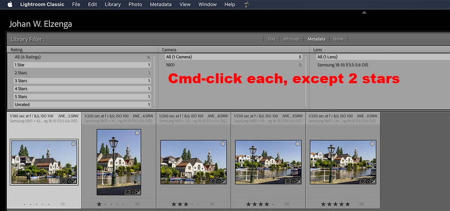Click the collection badge on JWE...8.SRW thumbnail
This screenshot has height=211, width=450.
pyautogui.click(x=218, y=181)
